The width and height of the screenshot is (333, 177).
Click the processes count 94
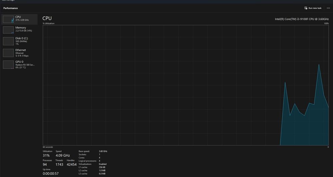pyautogui.click(x=45, y=164)
